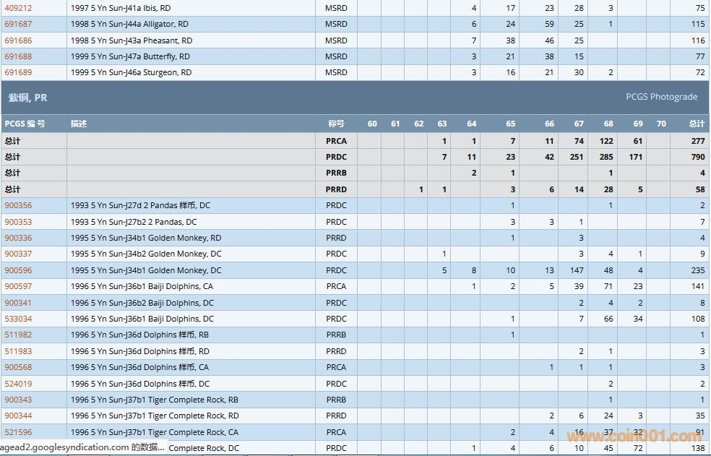The height and width of the screenshot is (456, 711).
Task: Click PCGS number 691689 Sturgeon link
Action: pos(18,72)
